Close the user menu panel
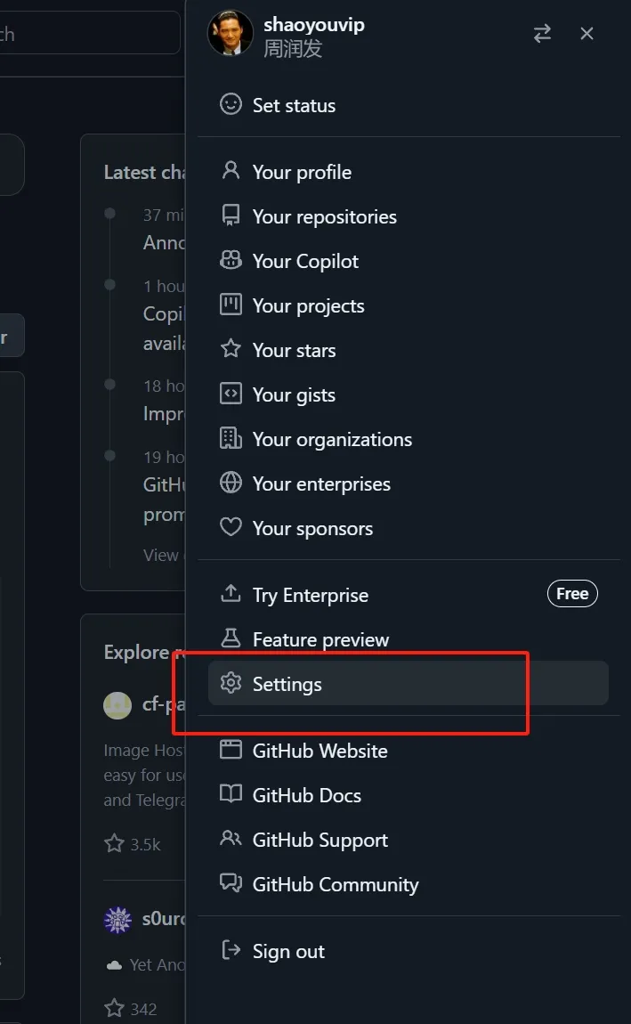The image size is (631, 1024). tap(587, 34)
